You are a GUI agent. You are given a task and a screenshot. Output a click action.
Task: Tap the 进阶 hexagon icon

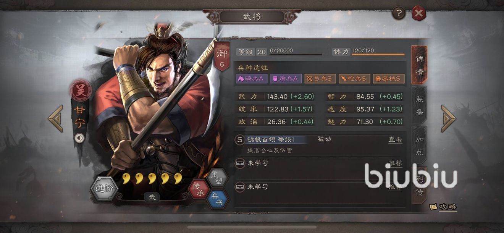click(x=105, y=189)
